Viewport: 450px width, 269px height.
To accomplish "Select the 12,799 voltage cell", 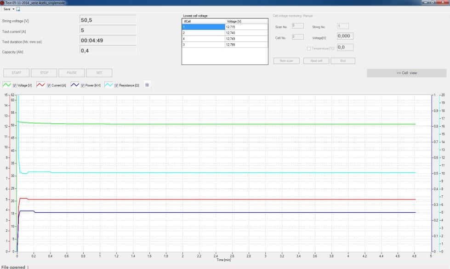I will point(246,45).
